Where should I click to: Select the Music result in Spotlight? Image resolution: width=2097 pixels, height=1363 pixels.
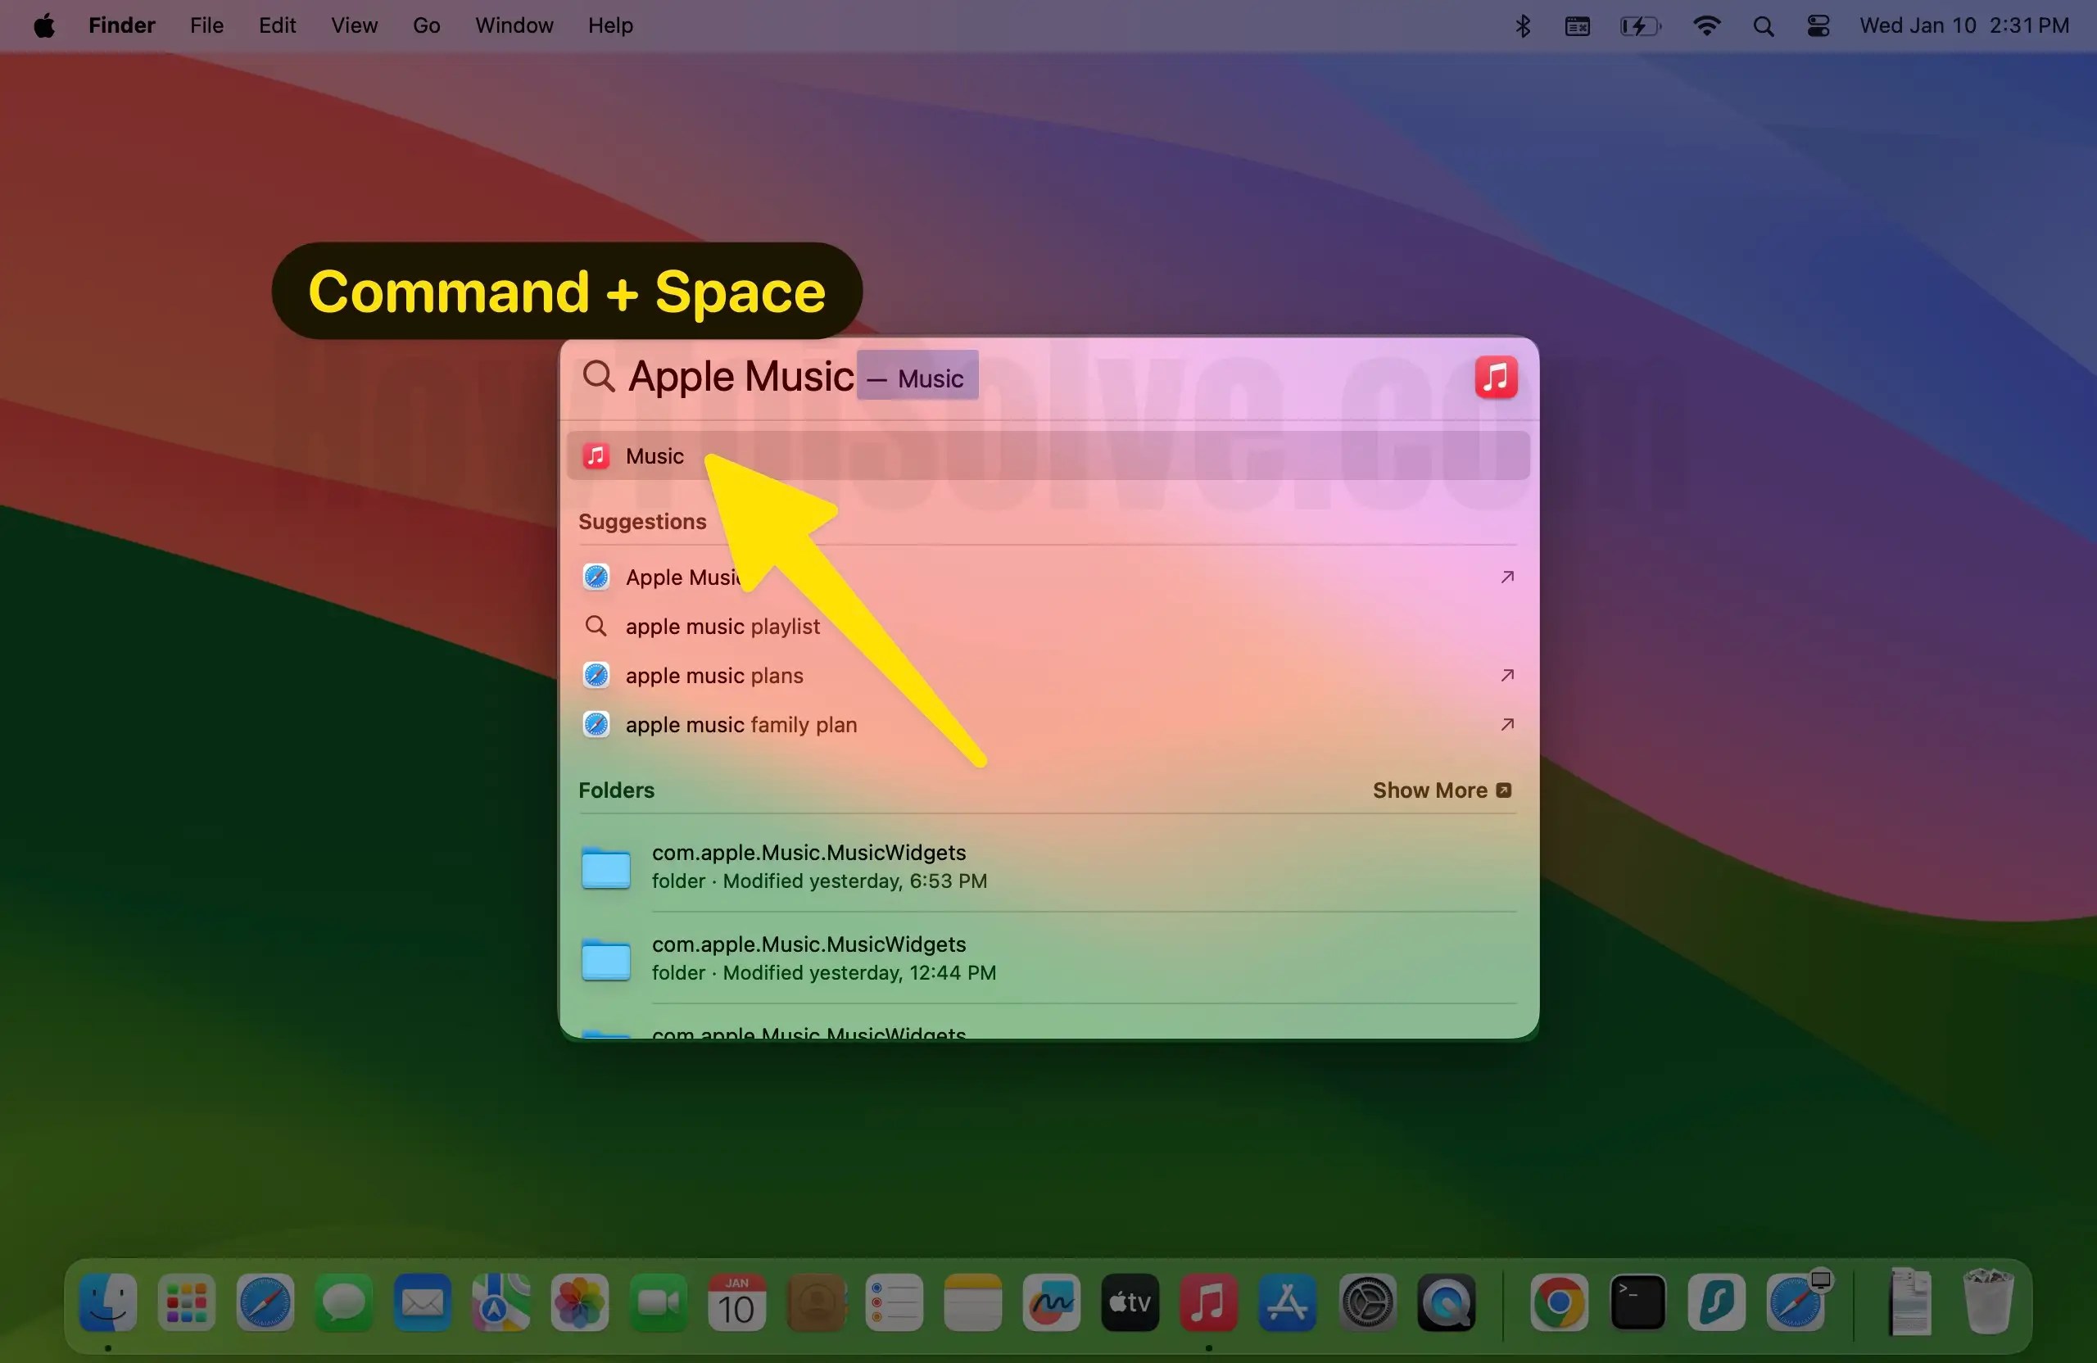coord(654,455)
